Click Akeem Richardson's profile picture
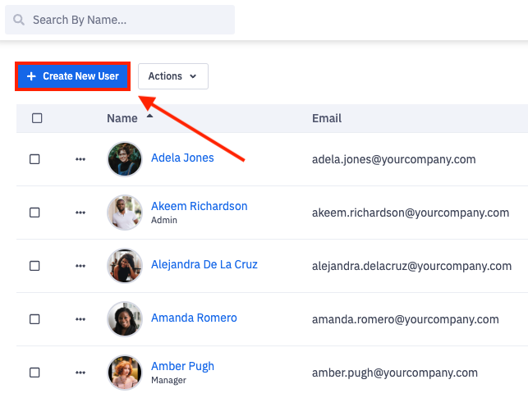 [125, 213]
